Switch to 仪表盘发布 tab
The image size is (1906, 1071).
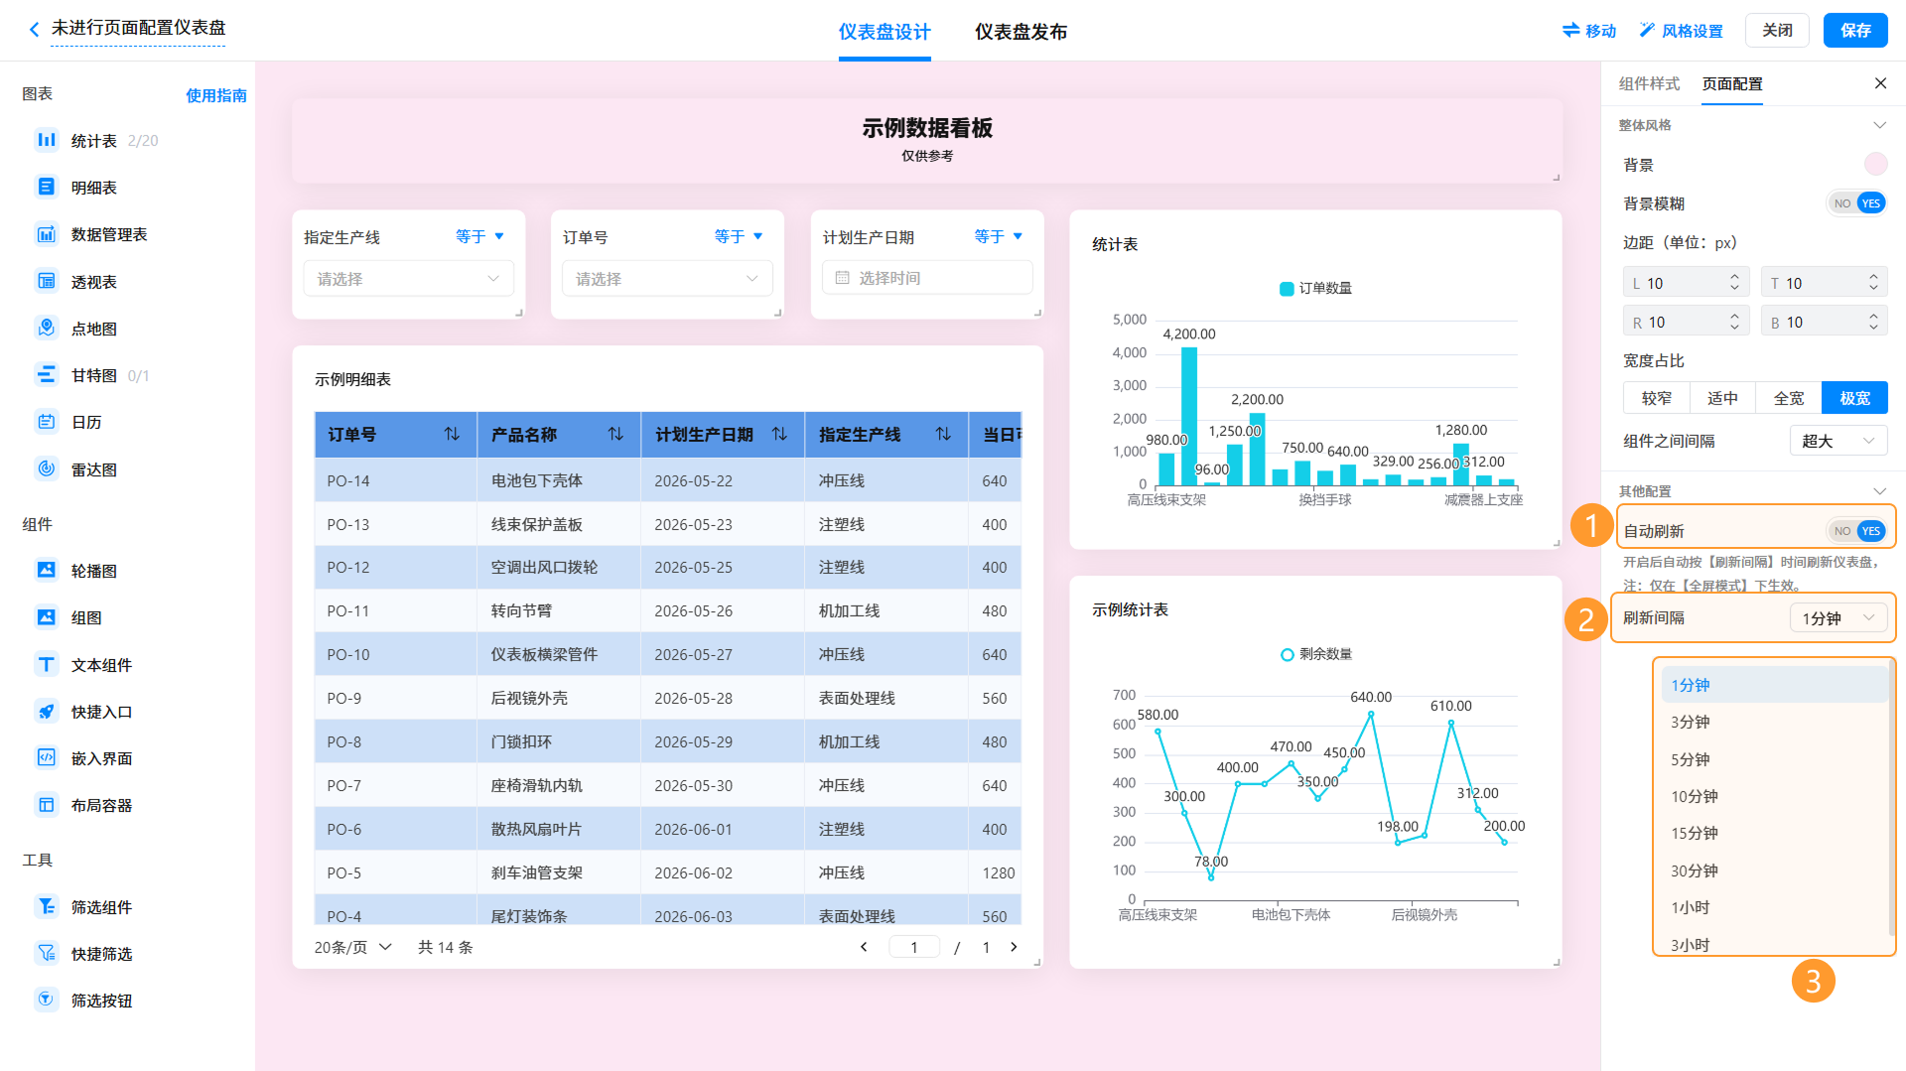click(x=1021, y=32)
